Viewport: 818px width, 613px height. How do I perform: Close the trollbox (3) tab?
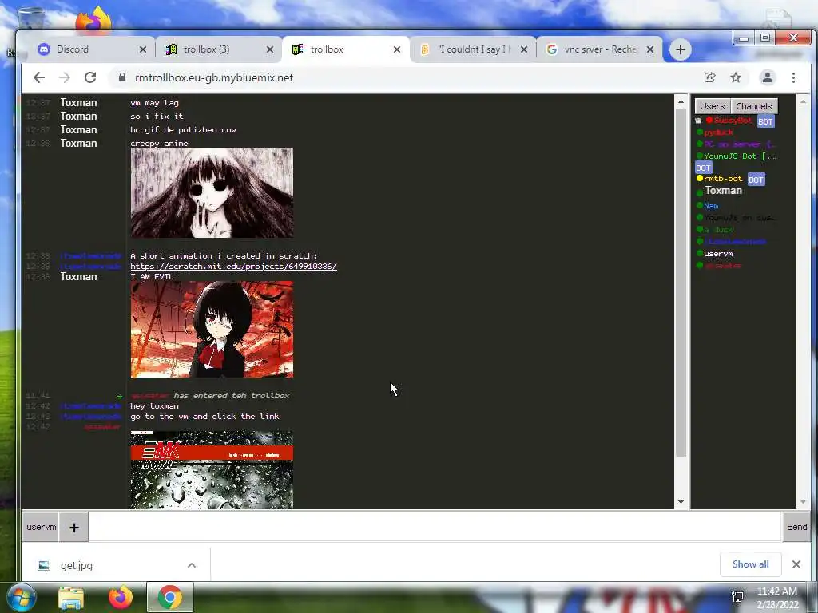click(x=270, y=49)
